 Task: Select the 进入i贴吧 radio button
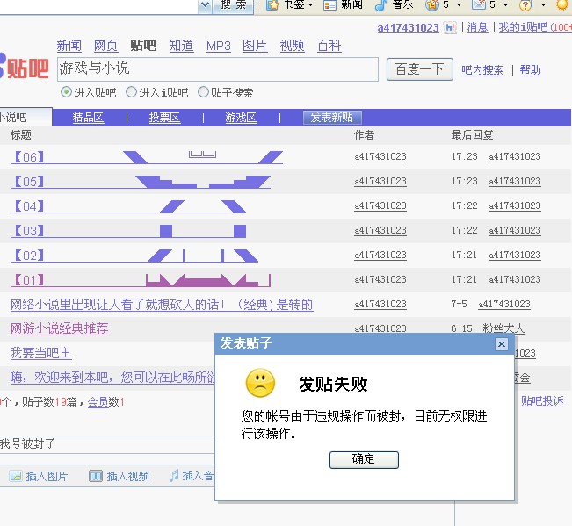131,92
